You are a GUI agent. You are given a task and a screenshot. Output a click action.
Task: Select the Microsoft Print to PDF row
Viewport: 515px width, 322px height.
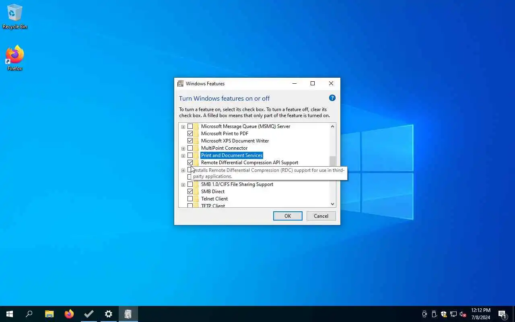click(x=225, y=134)
